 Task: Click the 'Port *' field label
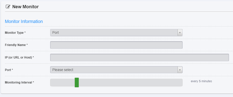tap(9, 70)
